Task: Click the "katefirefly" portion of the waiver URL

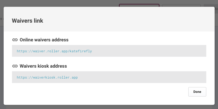Action: 81,51
